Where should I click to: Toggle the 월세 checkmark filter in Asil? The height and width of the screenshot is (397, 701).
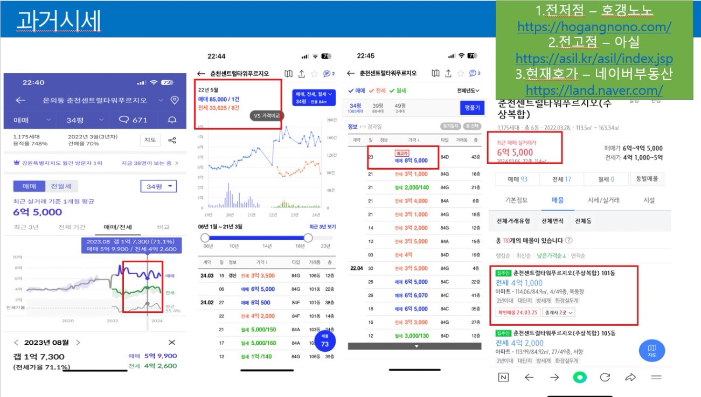click(x=398, y=90)
